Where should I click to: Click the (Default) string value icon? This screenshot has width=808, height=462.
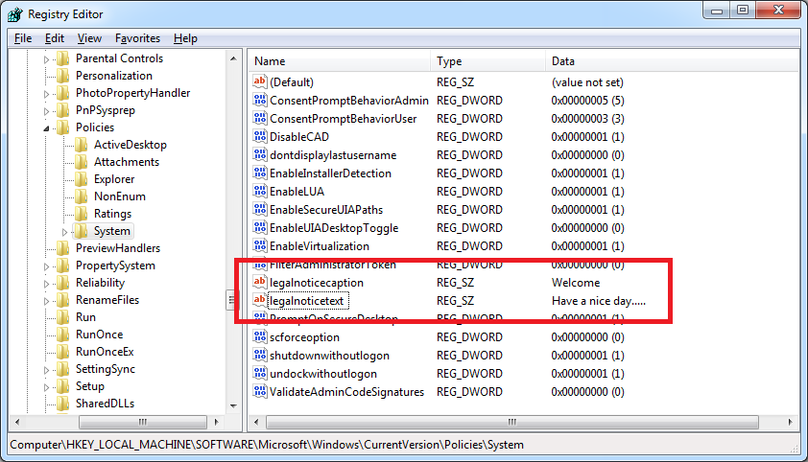coord(259,82)
